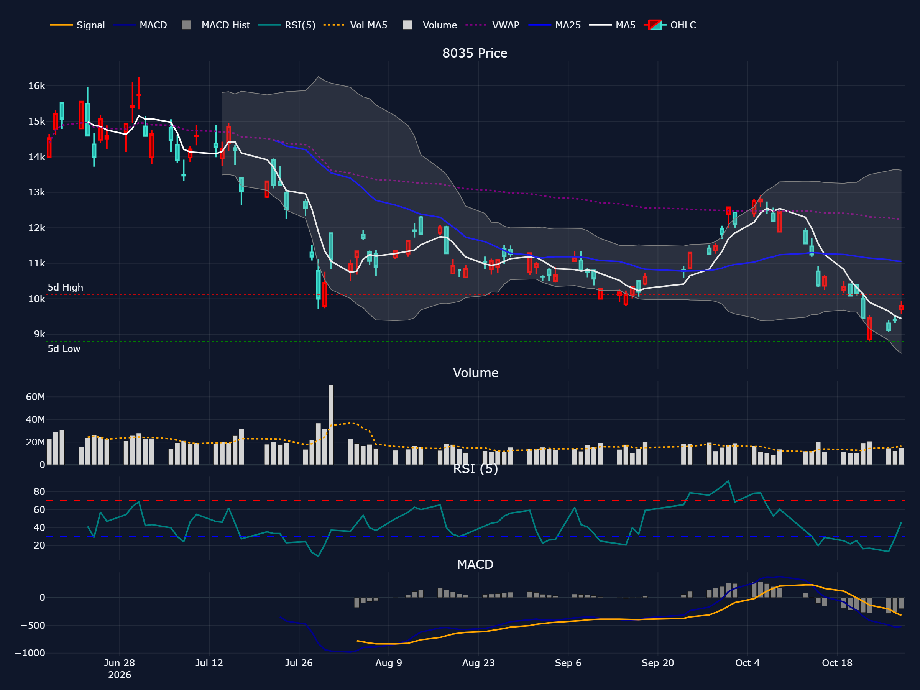
Task: Toggle the MACD legend entry
Action: pyautogui.click(x=140, y=25)
